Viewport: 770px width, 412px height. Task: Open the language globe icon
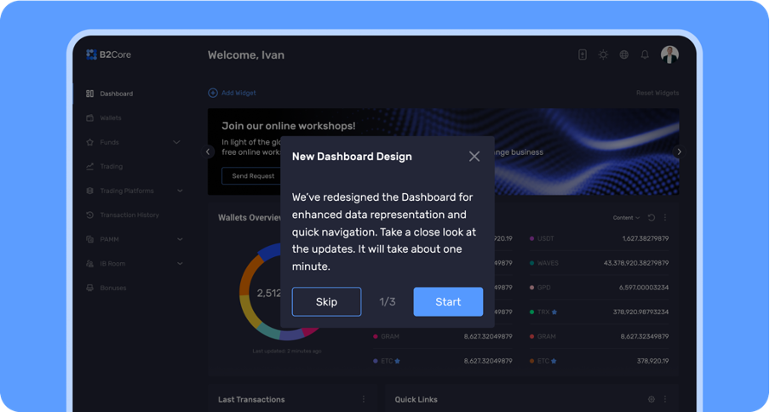(x=624, y=54)
